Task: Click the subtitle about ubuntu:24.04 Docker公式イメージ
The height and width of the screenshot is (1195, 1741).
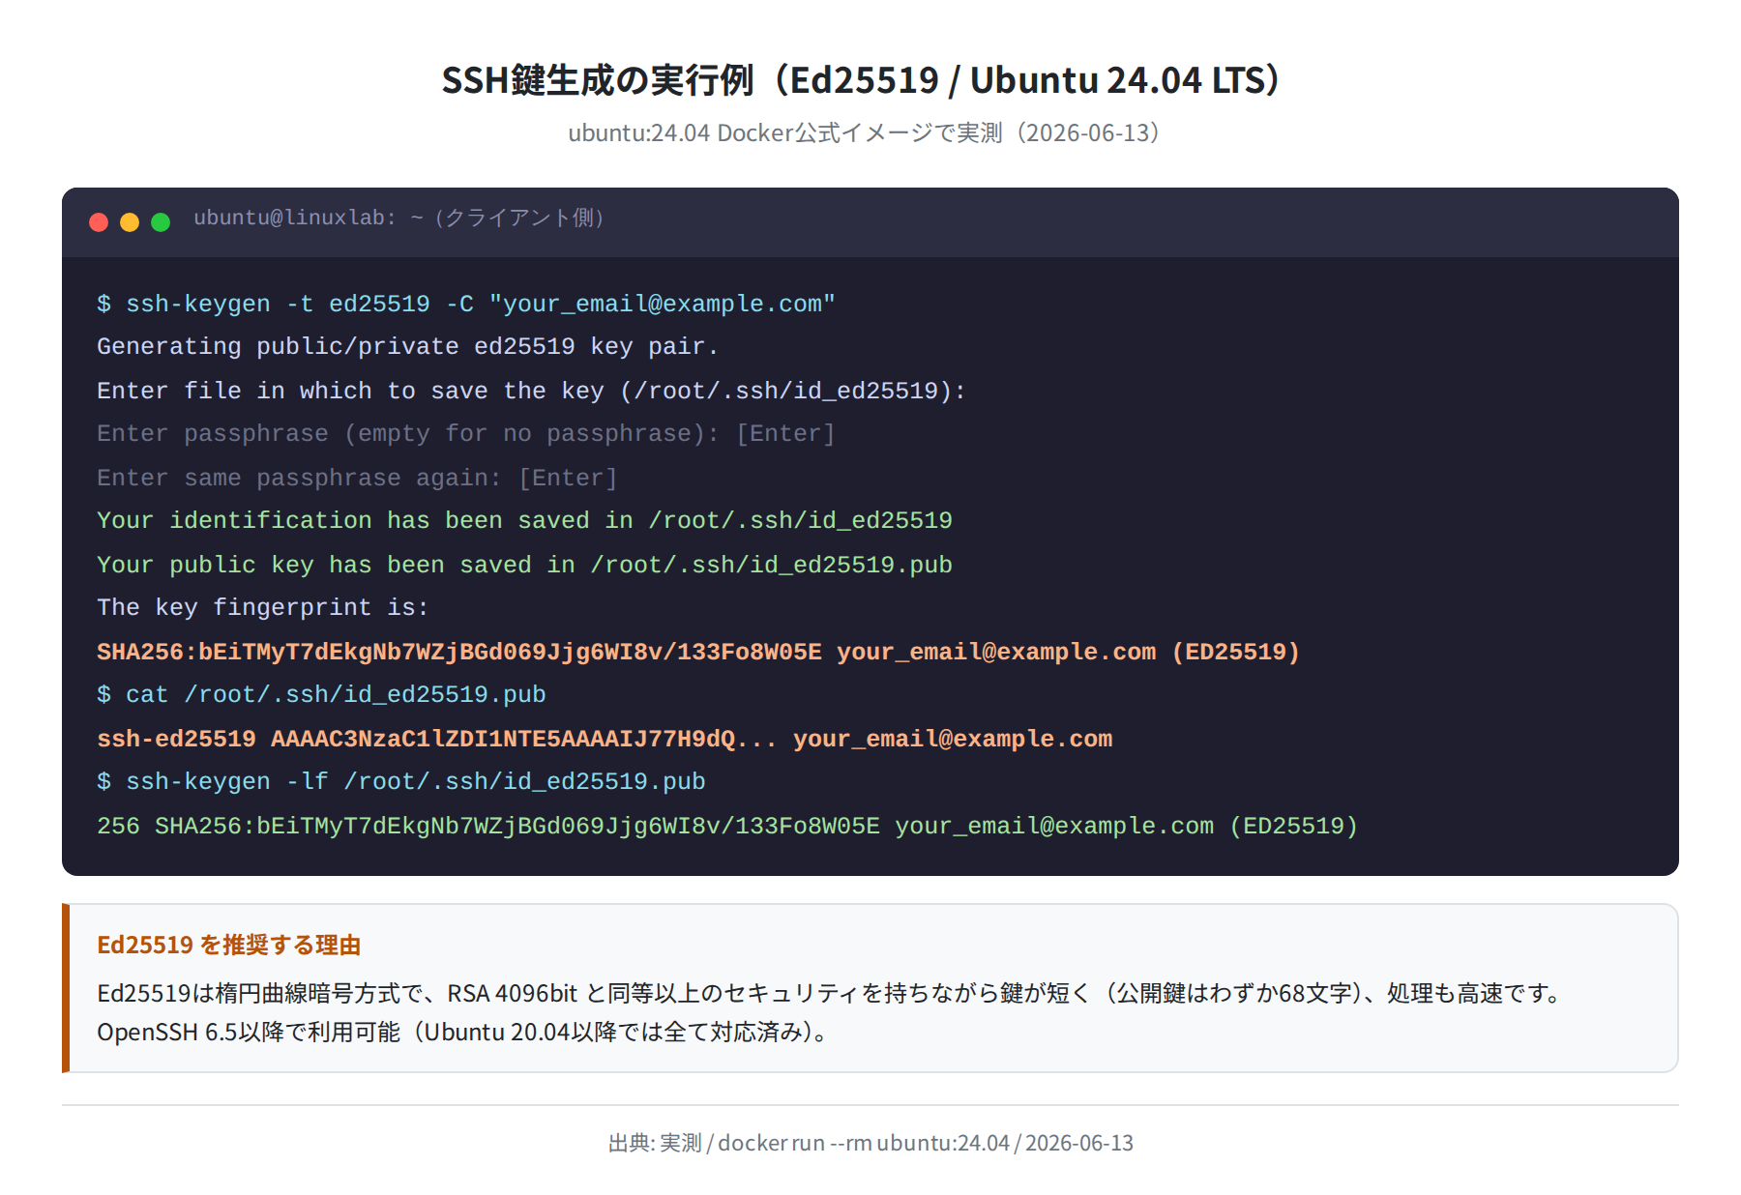Action: coord(864,132)
